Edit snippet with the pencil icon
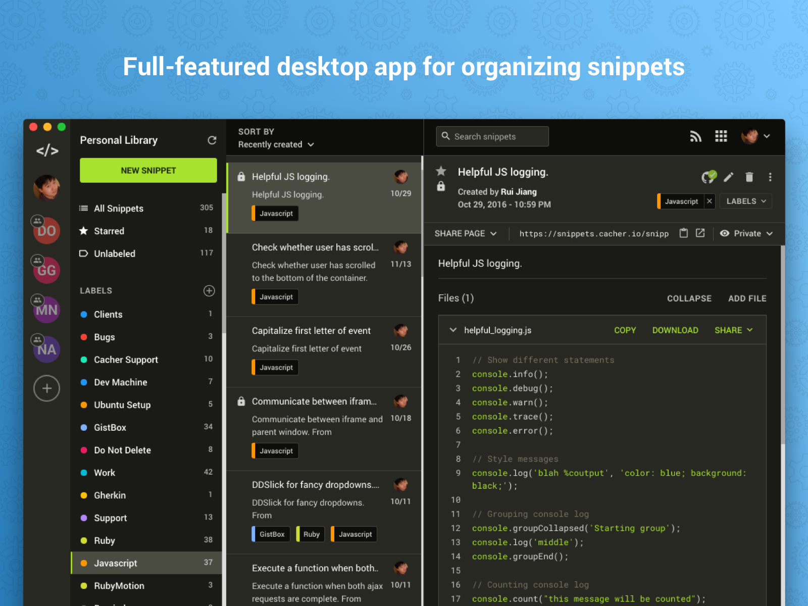Screen dimensions: 808x606 coord(728,177)
